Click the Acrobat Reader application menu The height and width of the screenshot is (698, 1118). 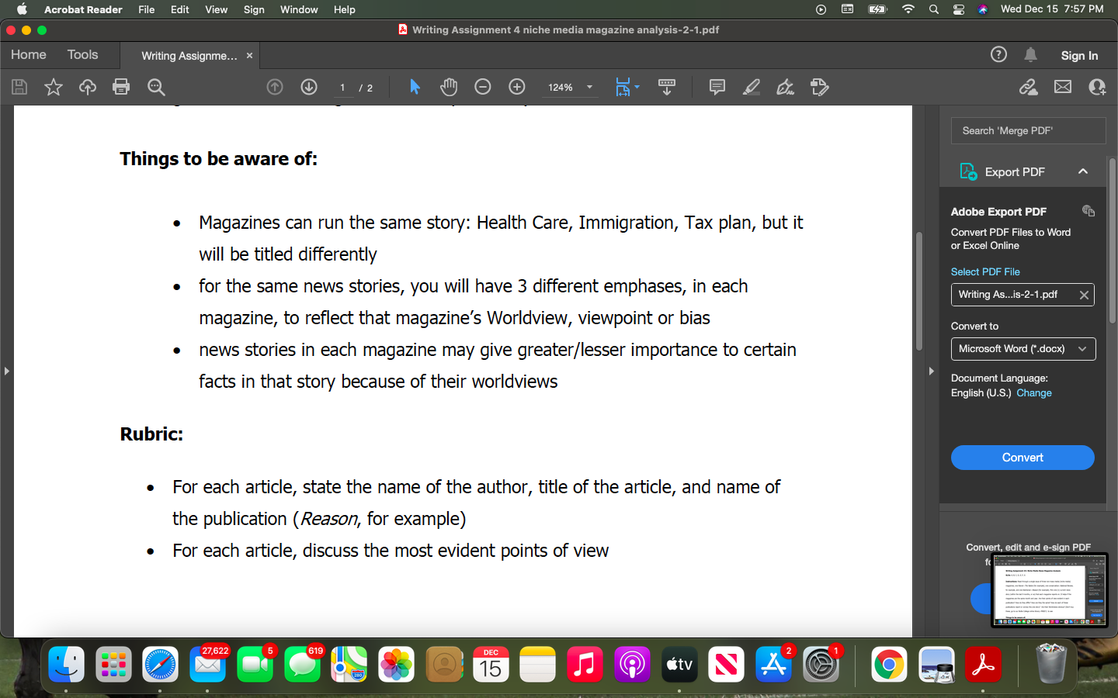83,9
